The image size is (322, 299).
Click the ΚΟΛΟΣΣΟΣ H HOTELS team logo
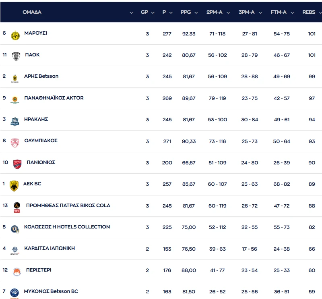point(15,228)
